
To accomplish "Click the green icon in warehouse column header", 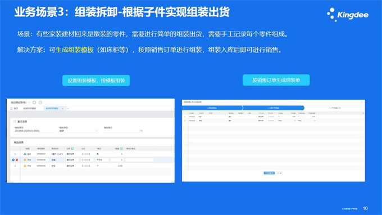I will [x=72, y=149].
